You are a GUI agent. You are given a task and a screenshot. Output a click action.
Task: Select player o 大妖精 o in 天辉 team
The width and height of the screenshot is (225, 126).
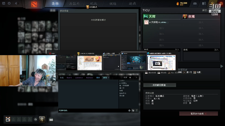click(x=162, y=22)
